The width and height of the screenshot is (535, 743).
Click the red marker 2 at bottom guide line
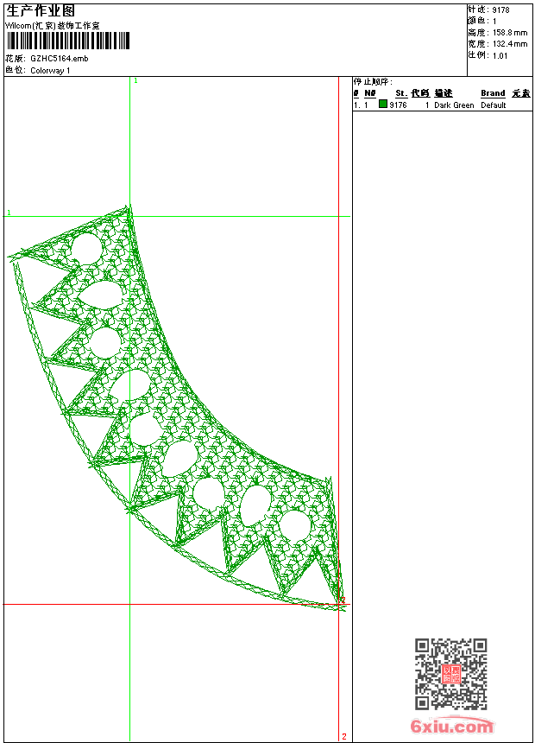(x=343, y=736)
